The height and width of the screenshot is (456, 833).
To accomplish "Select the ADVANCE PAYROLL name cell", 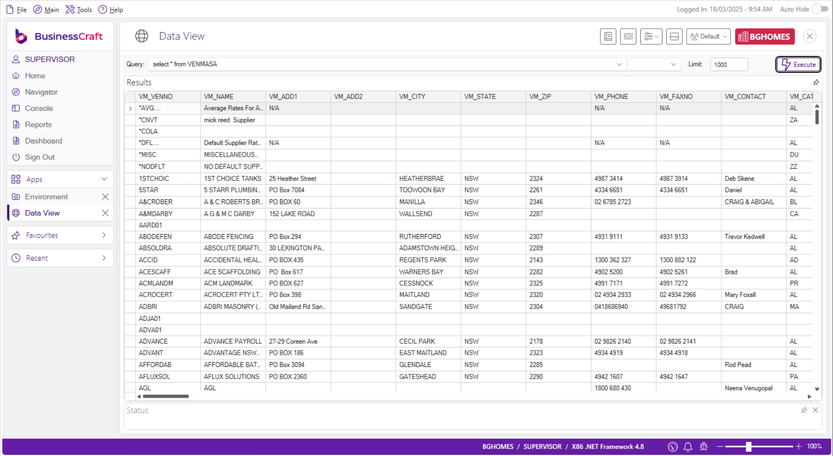I will pos(233,341).
